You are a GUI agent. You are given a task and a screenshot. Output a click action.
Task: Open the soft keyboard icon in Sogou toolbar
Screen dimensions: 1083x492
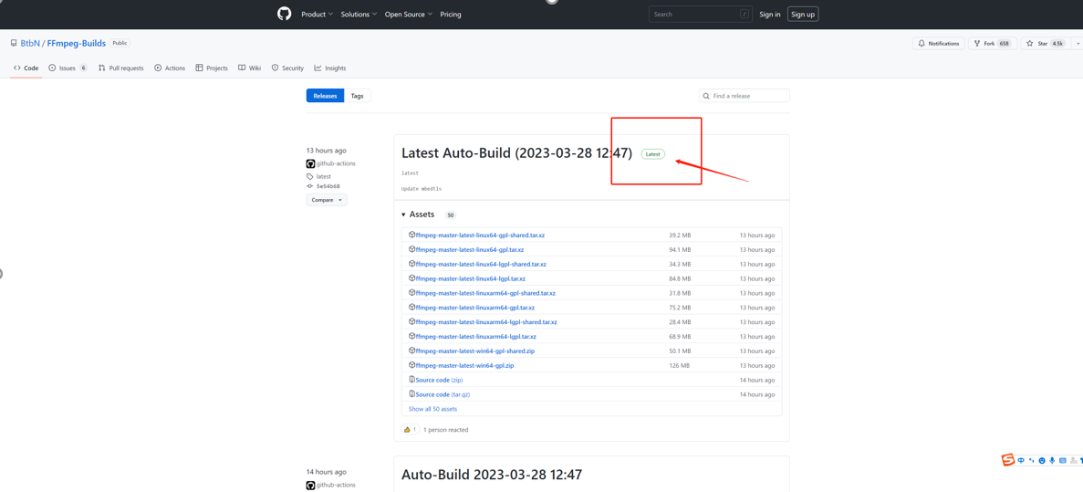tap(1064, 460)
